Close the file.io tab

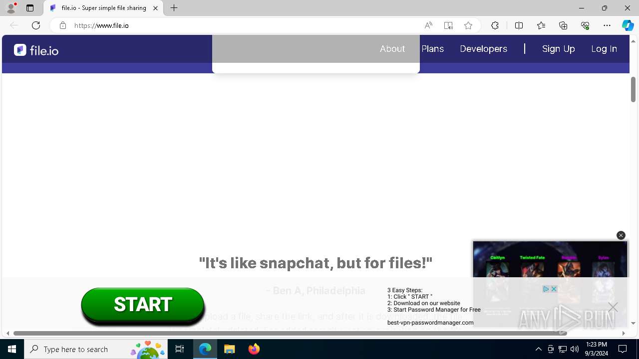click(x=155, y=8)
